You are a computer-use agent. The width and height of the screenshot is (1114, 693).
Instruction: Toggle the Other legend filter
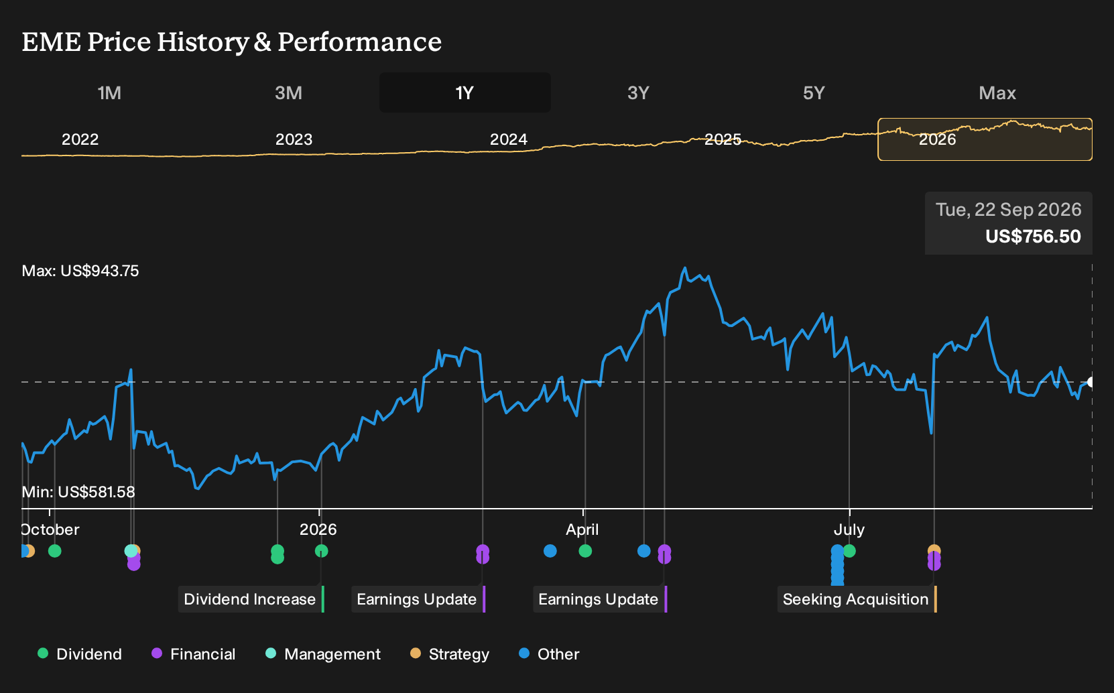tap(549, 654)
